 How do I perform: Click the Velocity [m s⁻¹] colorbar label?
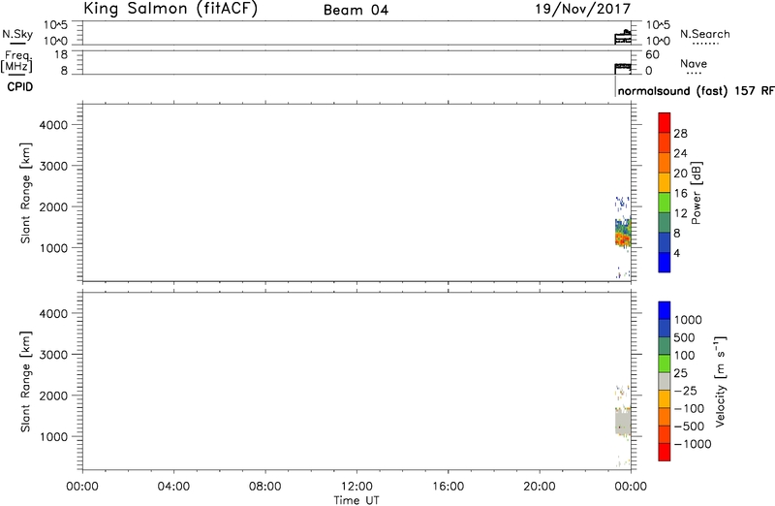(x=721, y=381)
